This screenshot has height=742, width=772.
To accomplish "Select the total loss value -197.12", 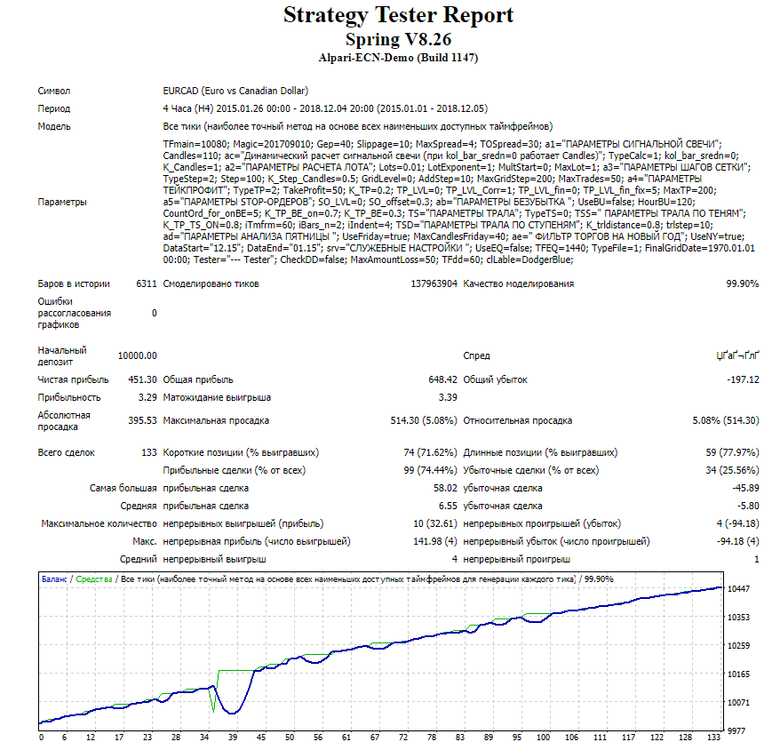I will point(742,379).
